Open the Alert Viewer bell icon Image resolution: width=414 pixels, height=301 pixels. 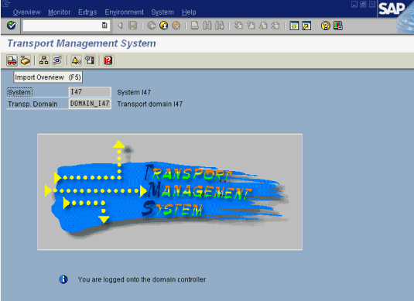pyautogui.click(x=77, y=60)
